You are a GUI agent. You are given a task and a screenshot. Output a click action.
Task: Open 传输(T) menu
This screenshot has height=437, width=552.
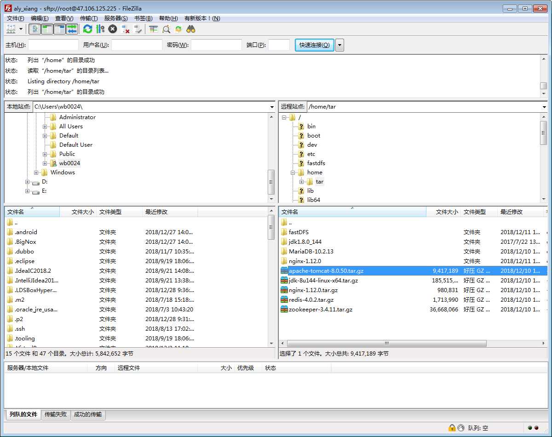(x=89, y=18)
